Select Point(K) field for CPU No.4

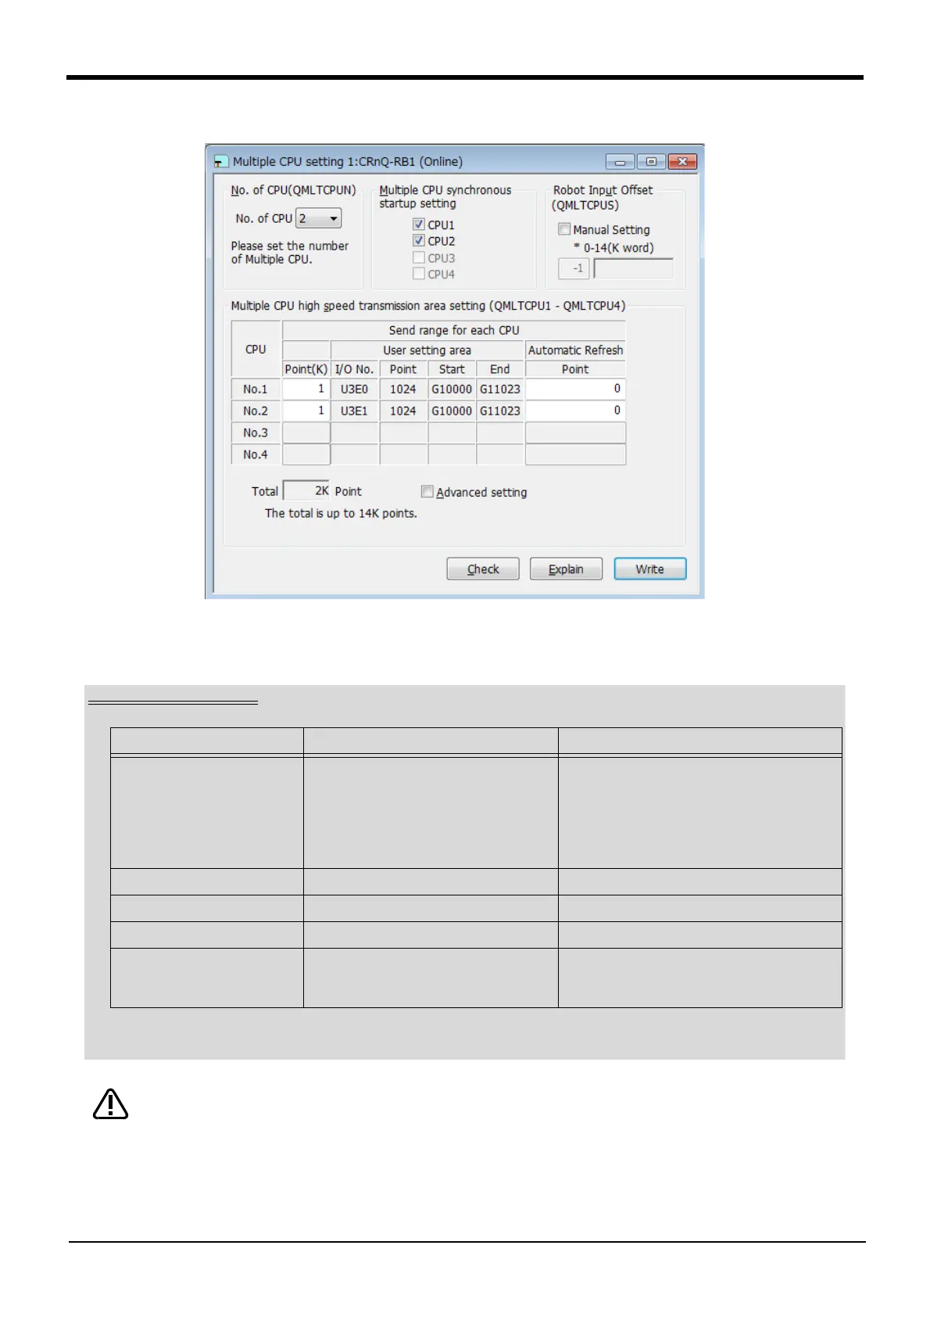pos(306,454)
